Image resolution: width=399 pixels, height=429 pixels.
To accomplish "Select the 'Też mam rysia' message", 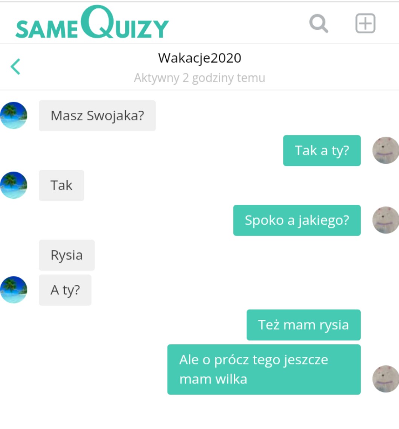I will point(303,325).
